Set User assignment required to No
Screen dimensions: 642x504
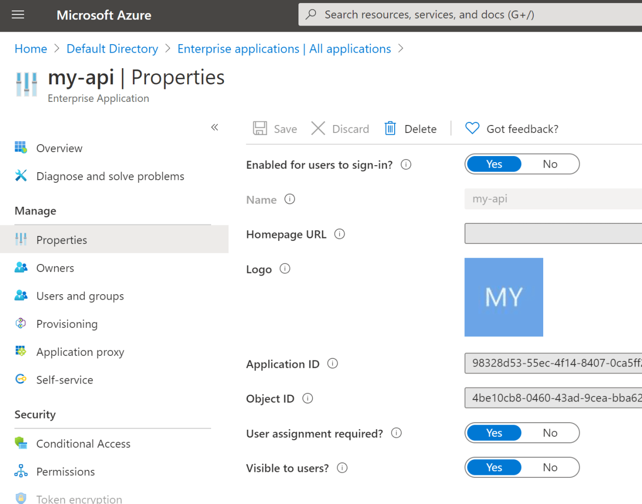tap(550, 433)
